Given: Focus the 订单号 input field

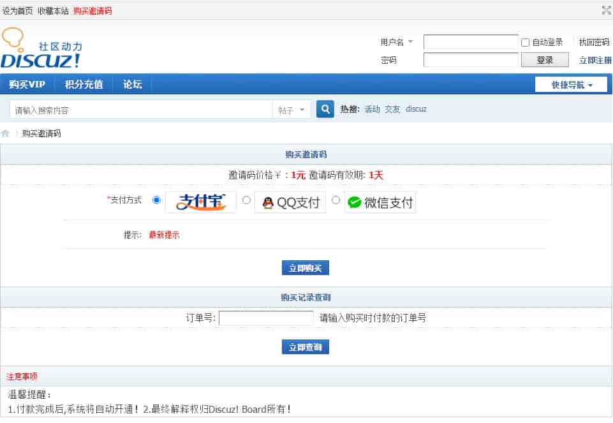Looking at the screenshot, I should [x=266, y=318].
